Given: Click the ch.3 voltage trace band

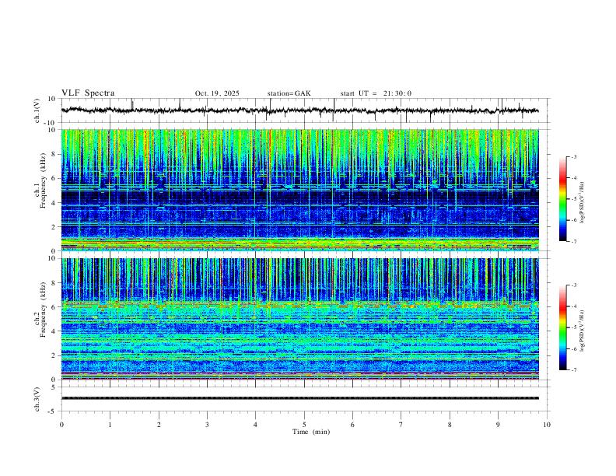Looking at the screenshot, I should (299, 398).
